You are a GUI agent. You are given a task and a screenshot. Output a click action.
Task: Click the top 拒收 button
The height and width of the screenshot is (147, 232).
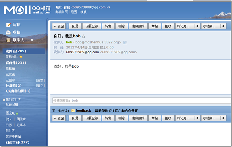coord(168,26)
